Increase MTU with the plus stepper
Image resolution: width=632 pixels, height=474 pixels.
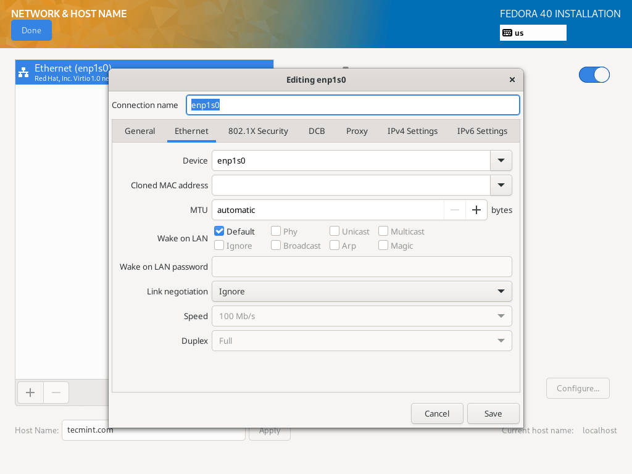click(x=476, y=210)
